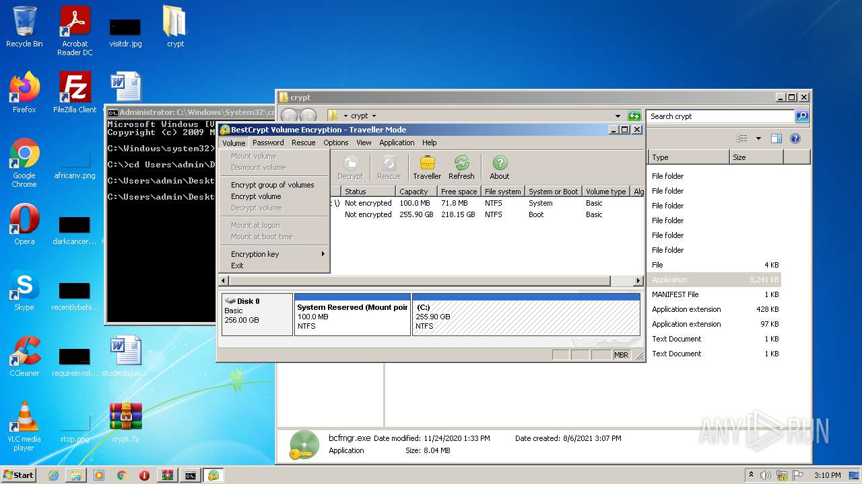Expand the address bar history dropdown

[x=618, y=116]
